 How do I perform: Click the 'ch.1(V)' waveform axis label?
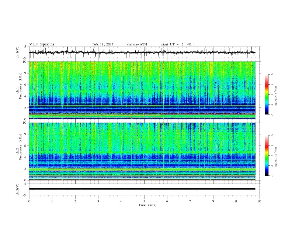point(18,52)
